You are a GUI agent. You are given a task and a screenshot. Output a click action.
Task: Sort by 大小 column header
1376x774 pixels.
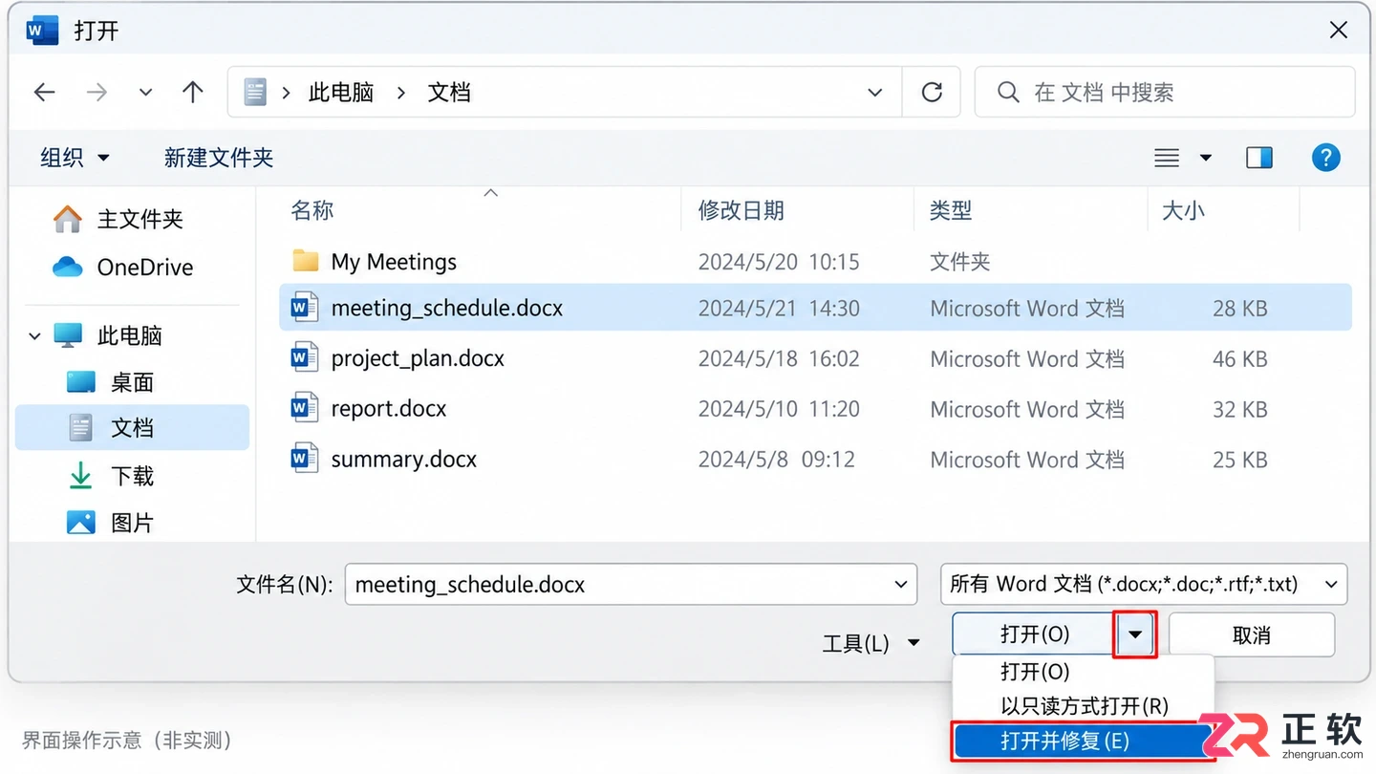(x=1183, y=210)
